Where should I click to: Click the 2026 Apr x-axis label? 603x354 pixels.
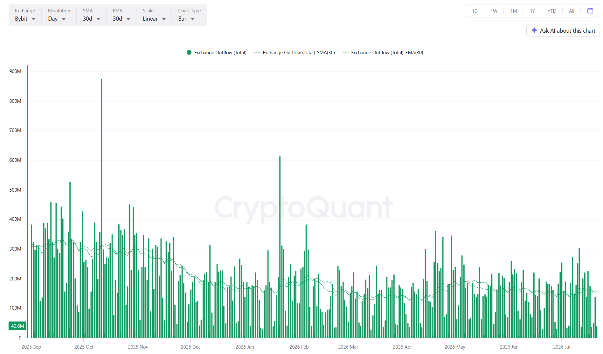tap(402, 347)
